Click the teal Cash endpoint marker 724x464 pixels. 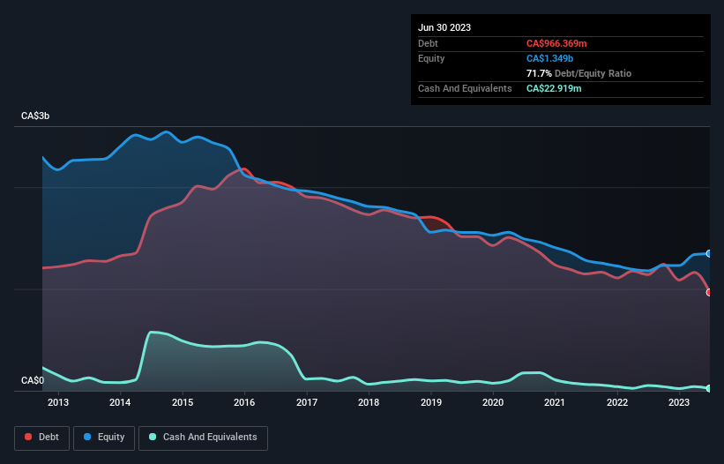pyautogui.click(x=709, y=388)
